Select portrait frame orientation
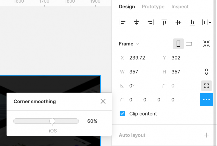Screen dimensions: 217x146 (x=178, y=44)
